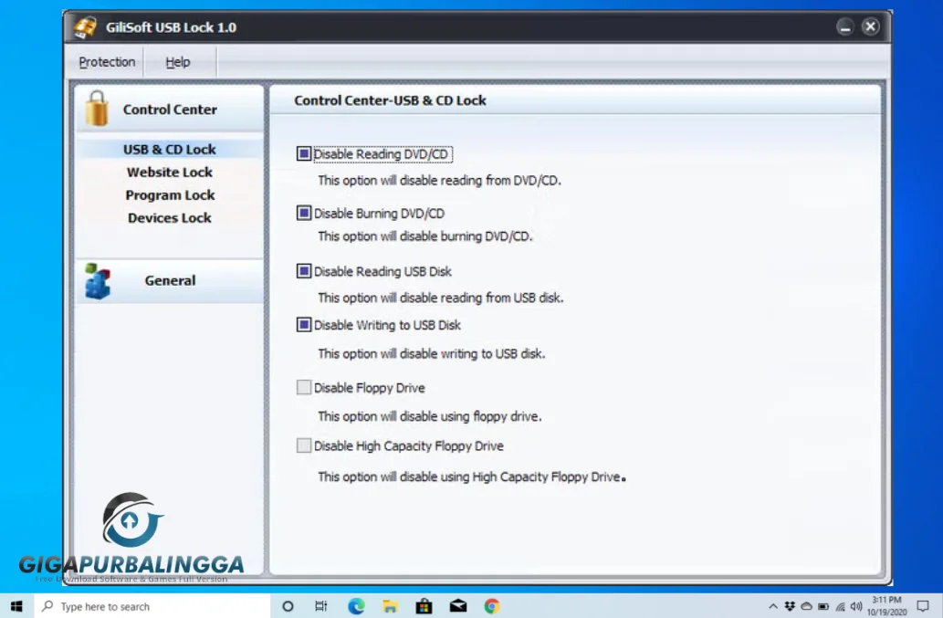
Task: Open Task View from taskbar
Action: [x=321, y=606]
